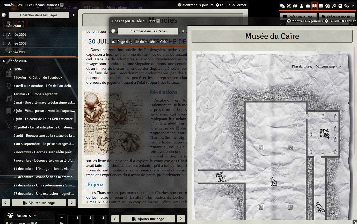Open the 4 février Création de Facebook entry
Image resolution: width=357 pixels, height=224 pixels.
click(x=38, y=77)
